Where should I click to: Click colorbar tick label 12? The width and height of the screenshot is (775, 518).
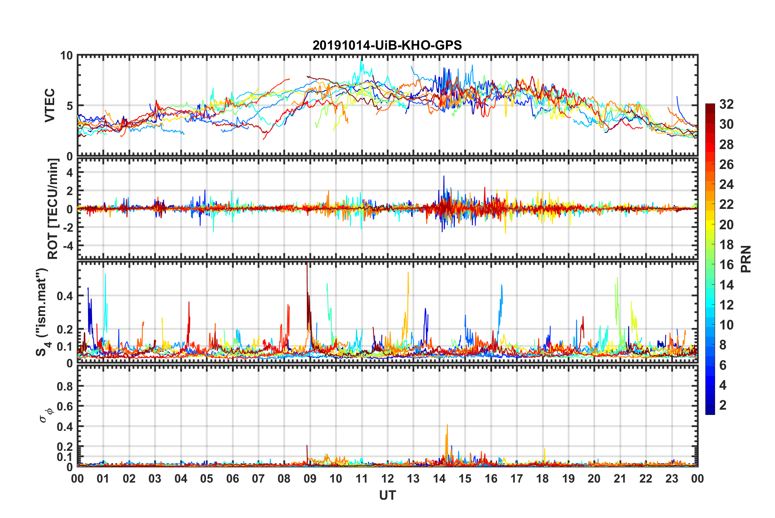click(726, 305)
